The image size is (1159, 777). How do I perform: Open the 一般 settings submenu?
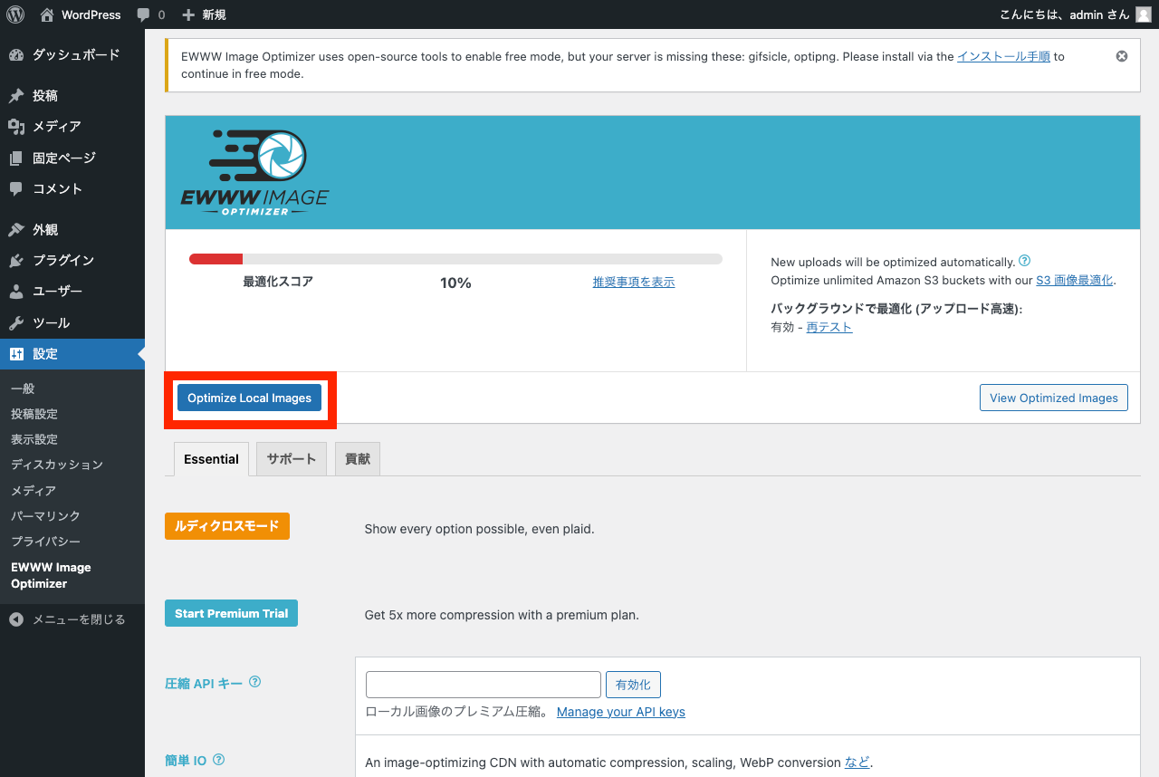(23, 388)
